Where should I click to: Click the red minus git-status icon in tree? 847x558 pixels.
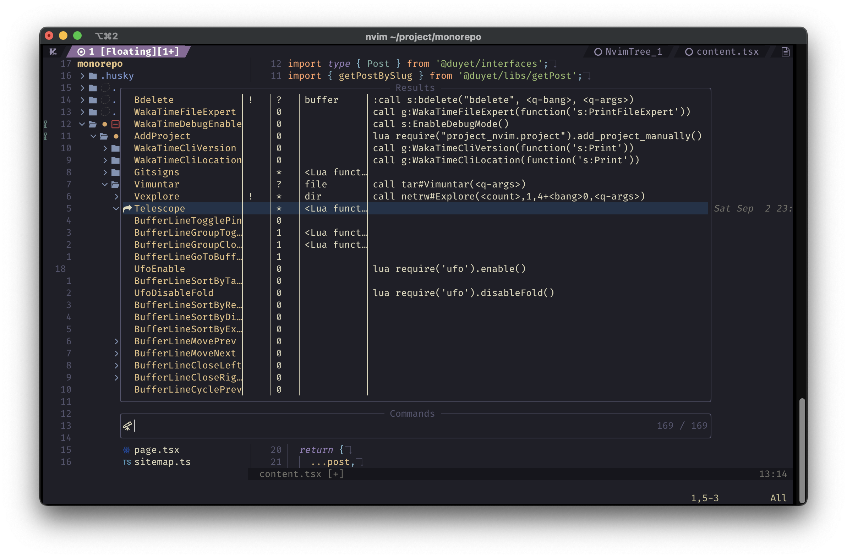(116, 124)
